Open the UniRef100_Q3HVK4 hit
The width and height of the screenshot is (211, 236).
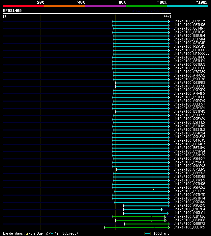point(189,39)
